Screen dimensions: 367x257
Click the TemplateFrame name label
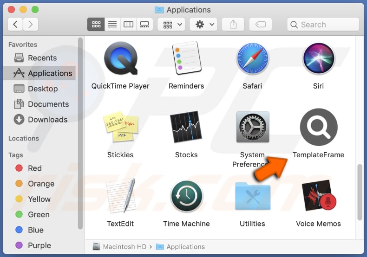click(318, 154)
